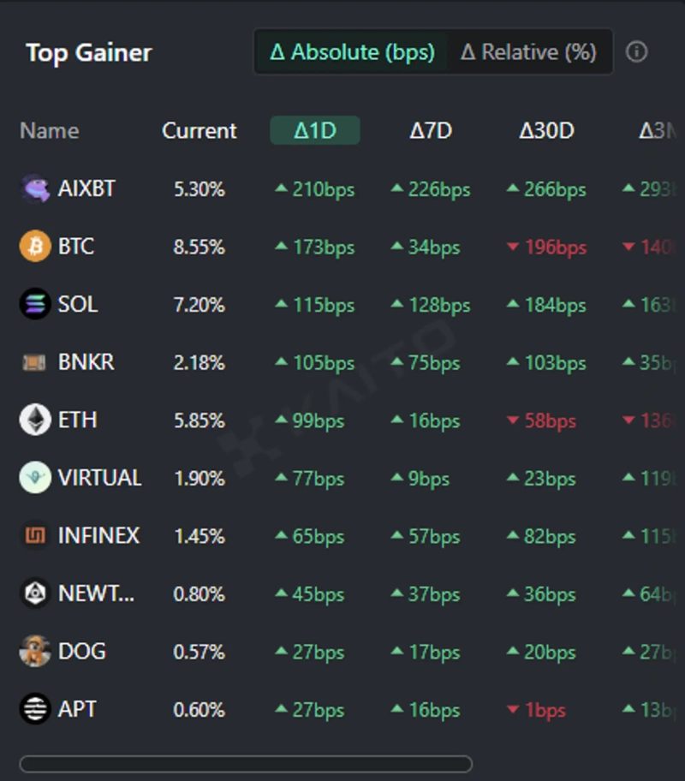Click the orange Bitcoin logo icon
This screenshot has height=781, width=685.
click(35, 247)
